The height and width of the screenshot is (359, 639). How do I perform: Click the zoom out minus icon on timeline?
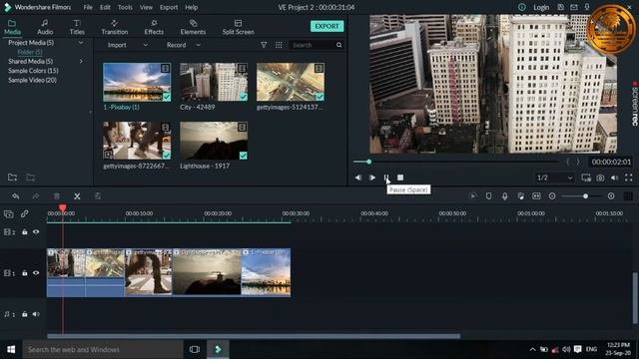(x=552, y=196)
